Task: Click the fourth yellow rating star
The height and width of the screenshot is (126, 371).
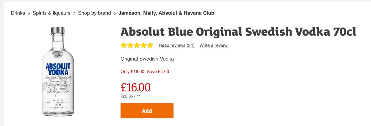Action: click(x=143, y=45)
